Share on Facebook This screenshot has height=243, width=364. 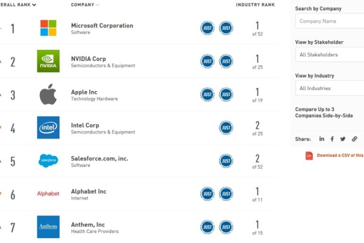(332, 139)
